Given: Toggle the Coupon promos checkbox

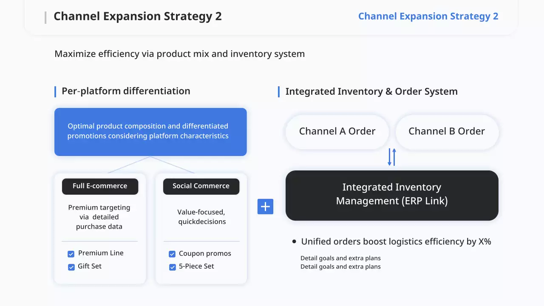Looking at the screenshot, I should (x=172, y=254).
